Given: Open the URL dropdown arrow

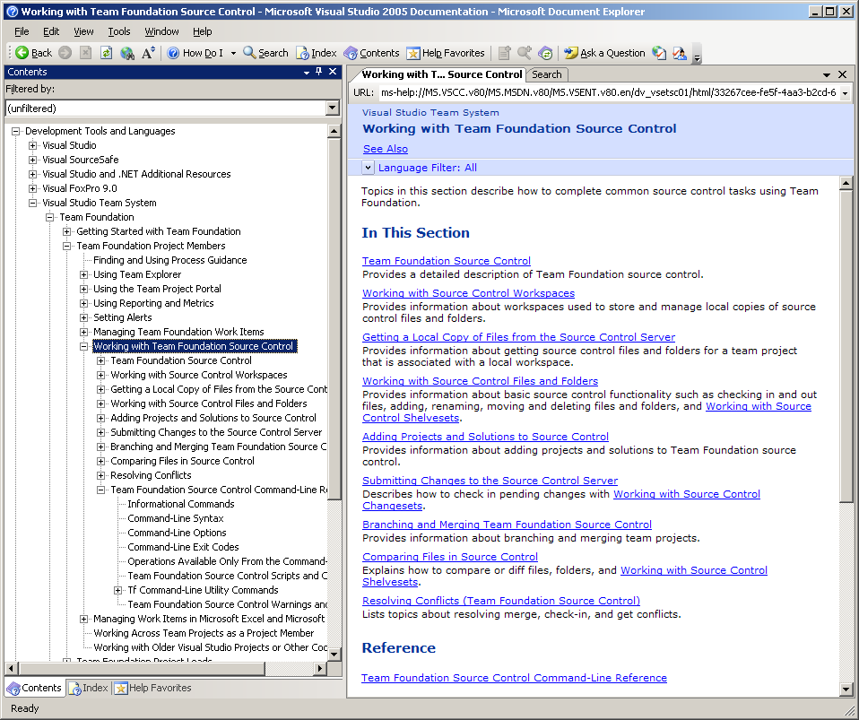Looking at the screenshot, I should click(x=846, y=93).
